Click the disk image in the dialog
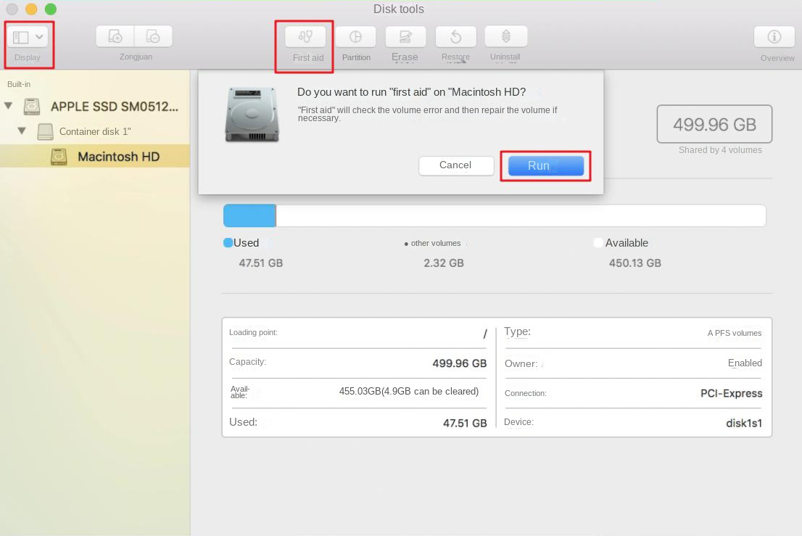Screen dimensions: 802x536 (x=252, y=114)
